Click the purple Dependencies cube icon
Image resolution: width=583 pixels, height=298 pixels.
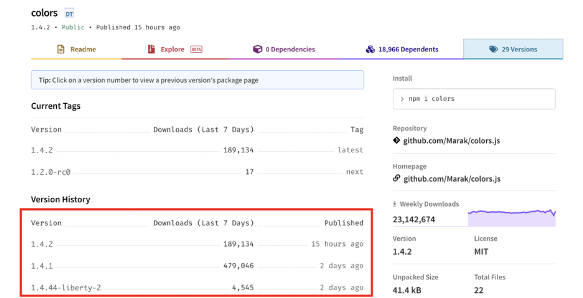(x=257, y=49)
